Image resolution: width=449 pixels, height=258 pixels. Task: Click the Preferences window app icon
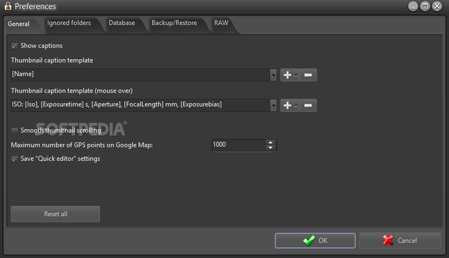tap(8, 6)
